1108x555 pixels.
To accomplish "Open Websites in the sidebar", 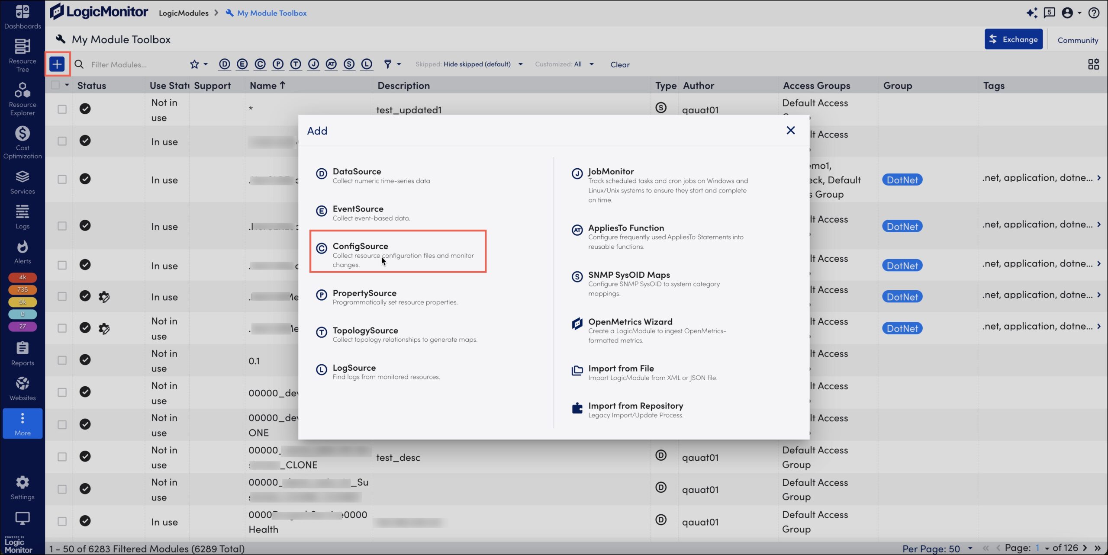I will 23,388.
